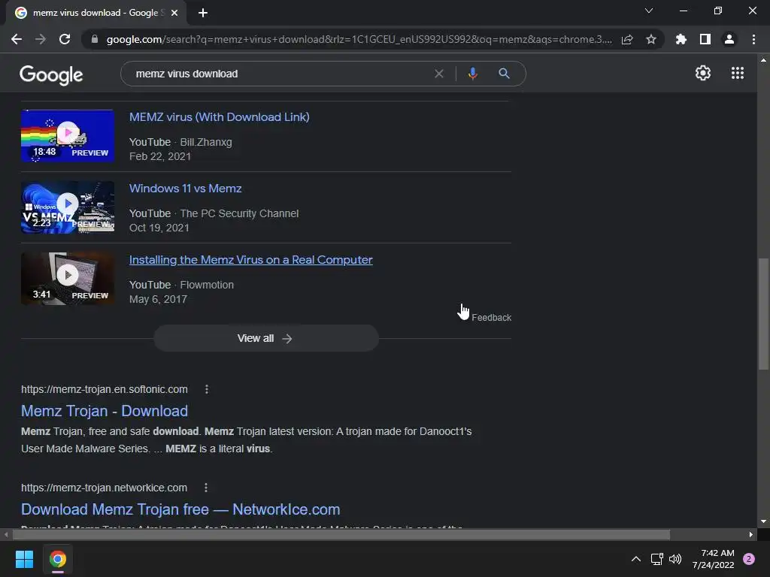The image size is (770, 577).
Task: Focus the address bar URL
Action: pos(359,39)
